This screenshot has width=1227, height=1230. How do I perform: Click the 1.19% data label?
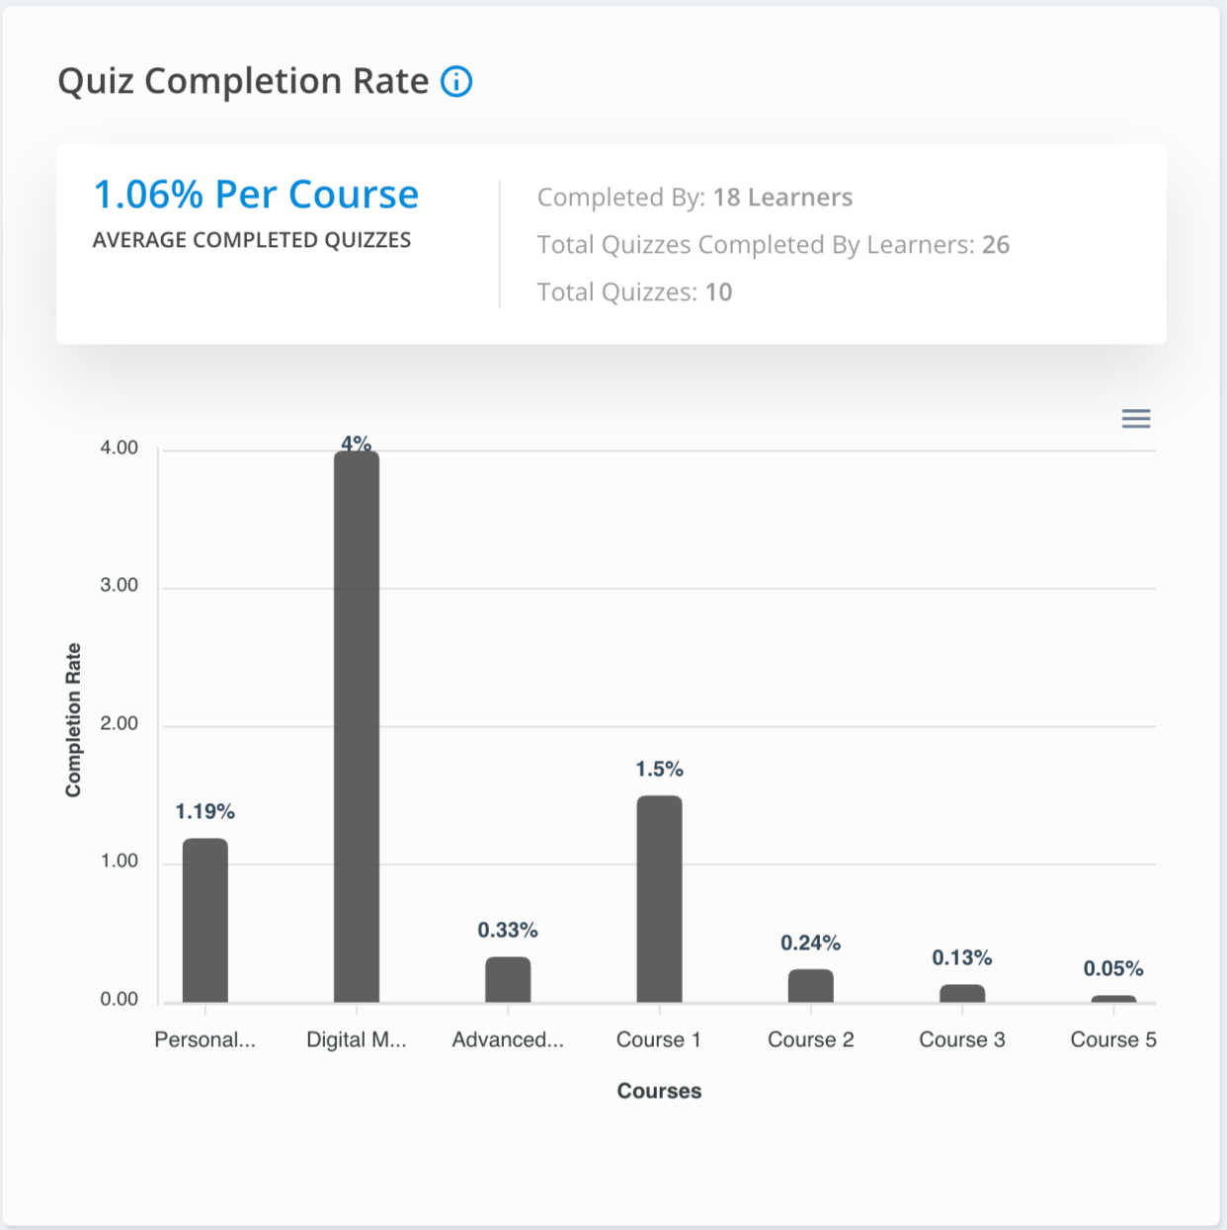(205, 812)
